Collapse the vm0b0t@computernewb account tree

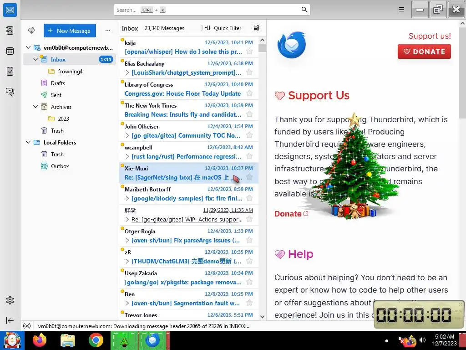click(x=28, y=47)
